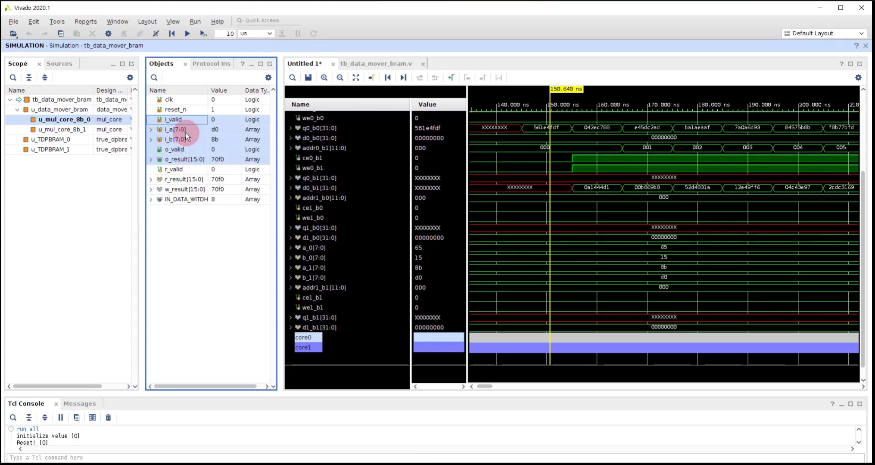Image resolution: width=875 pixels, height=465 pixels.
Task: Click Zoom Fit icon in waveform toolbar
Action: [356, 77]
